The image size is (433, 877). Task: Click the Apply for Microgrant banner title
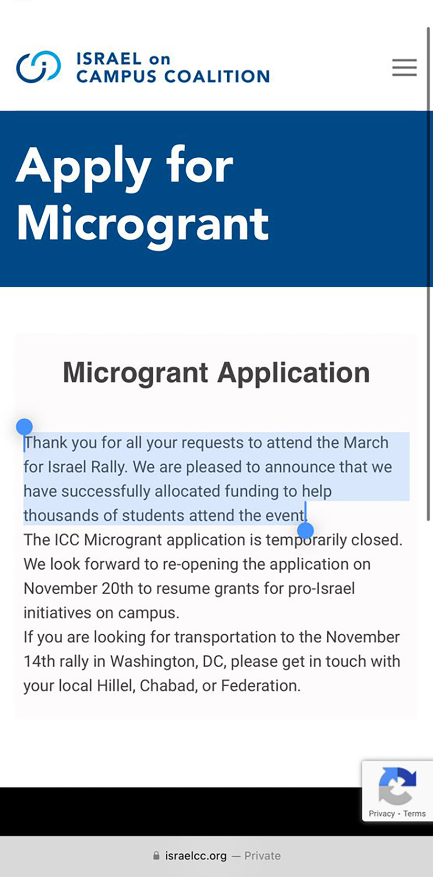tap(142, 195)
